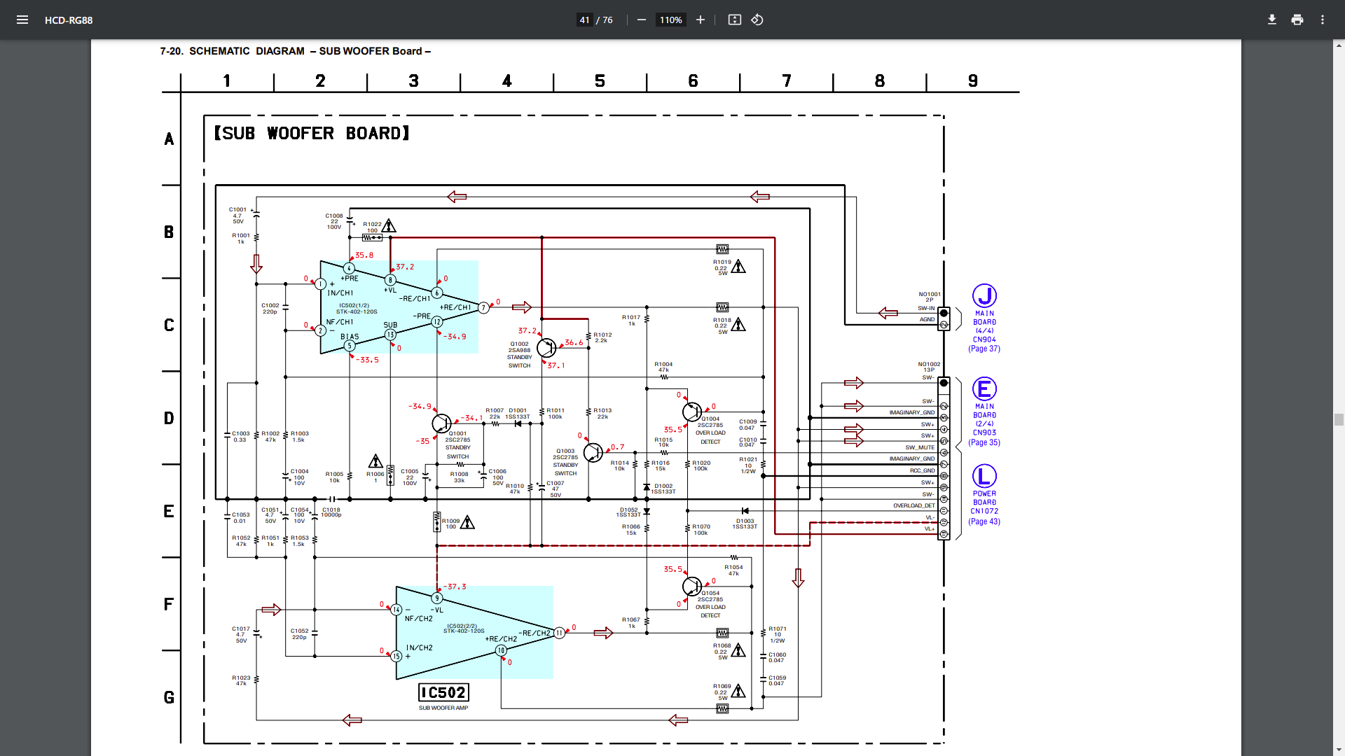Click the warning triangle beside R1022
The height and width of the screenshot is (756, 1345).
click(x=389, y=225)
